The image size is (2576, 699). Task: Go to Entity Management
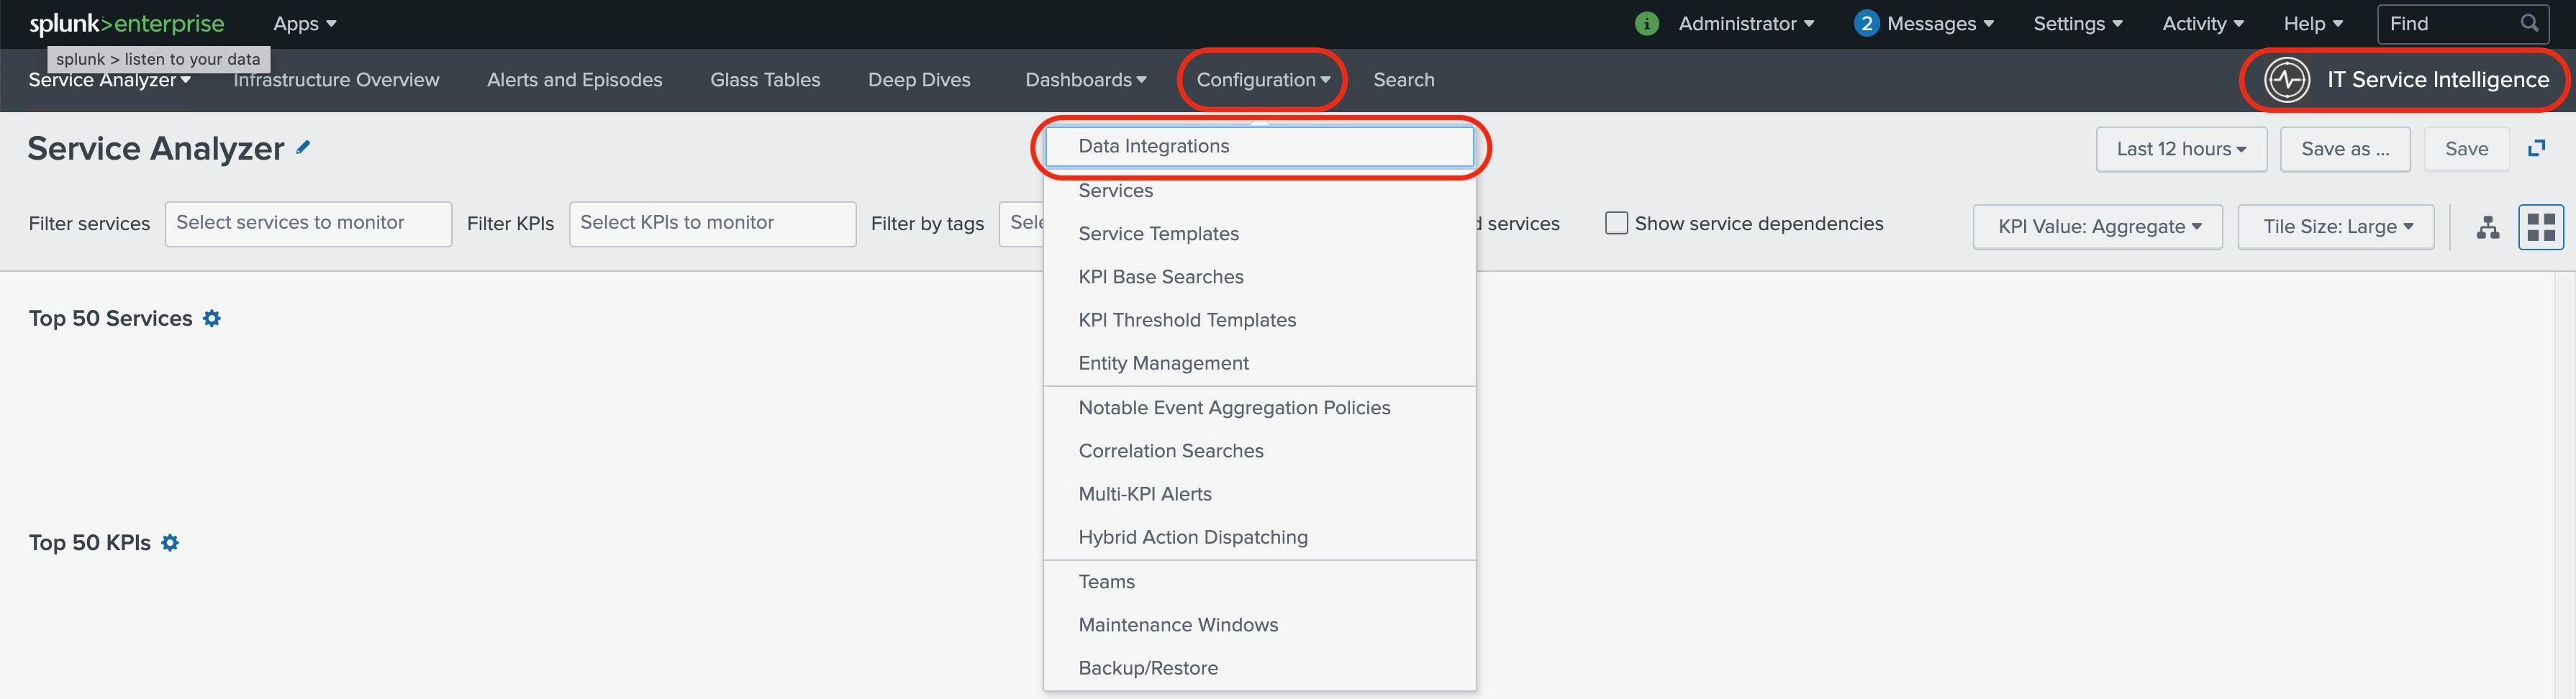[1259, 362]
